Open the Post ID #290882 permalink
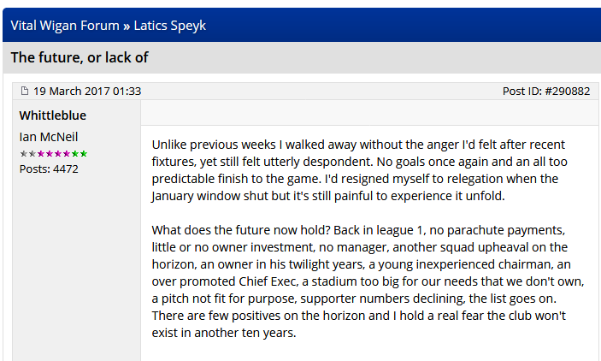This screenshot has height=361, width=601. (x=545, y=91)
